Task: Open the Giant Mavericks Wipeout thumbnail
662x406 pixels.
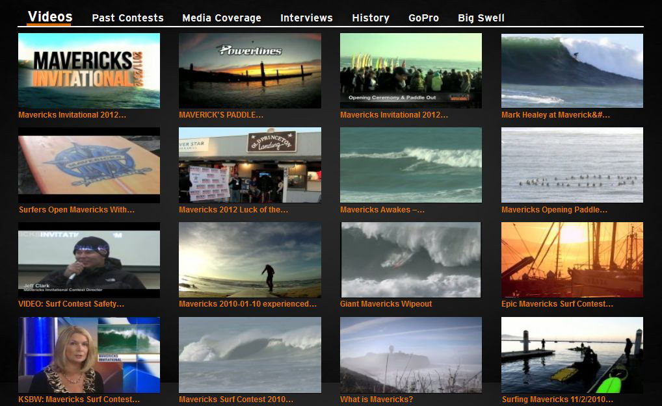Action: (411, 260)
